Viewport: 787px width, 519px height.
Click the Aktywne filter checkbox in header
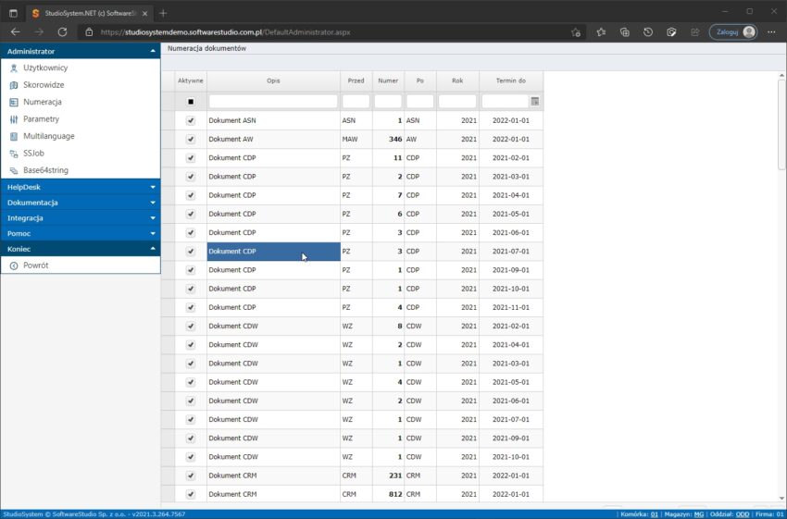coord(191,101)
